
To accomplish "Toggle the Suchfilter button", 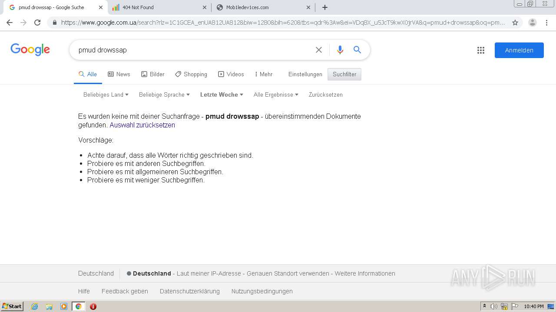I will (344, 74).
